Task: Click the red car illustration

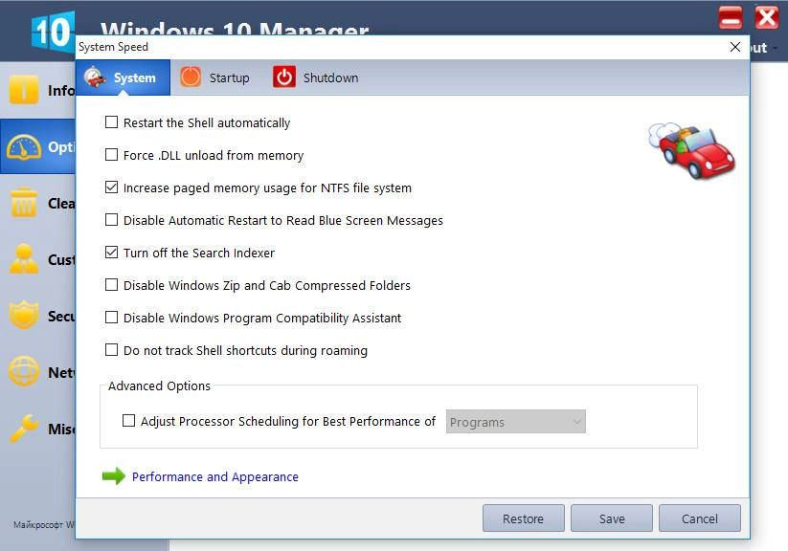Action: click(x=692, y=150)
